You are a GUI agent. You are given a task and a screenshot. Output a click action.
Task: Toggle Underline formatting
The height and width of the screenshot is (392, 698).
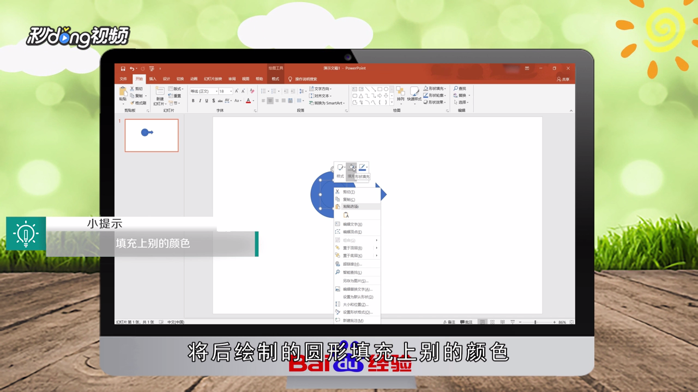207,101
